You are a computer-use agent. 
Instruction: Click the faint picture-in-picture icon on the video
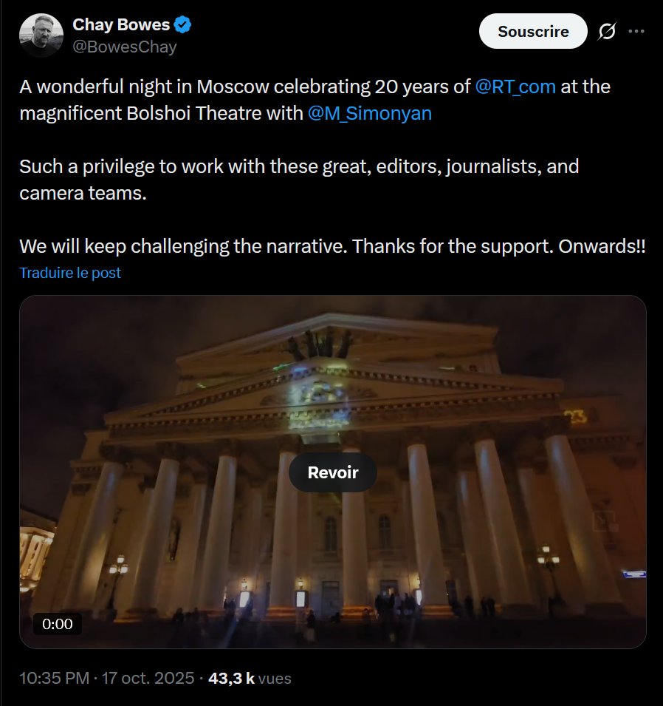click(x=604, y=522)
